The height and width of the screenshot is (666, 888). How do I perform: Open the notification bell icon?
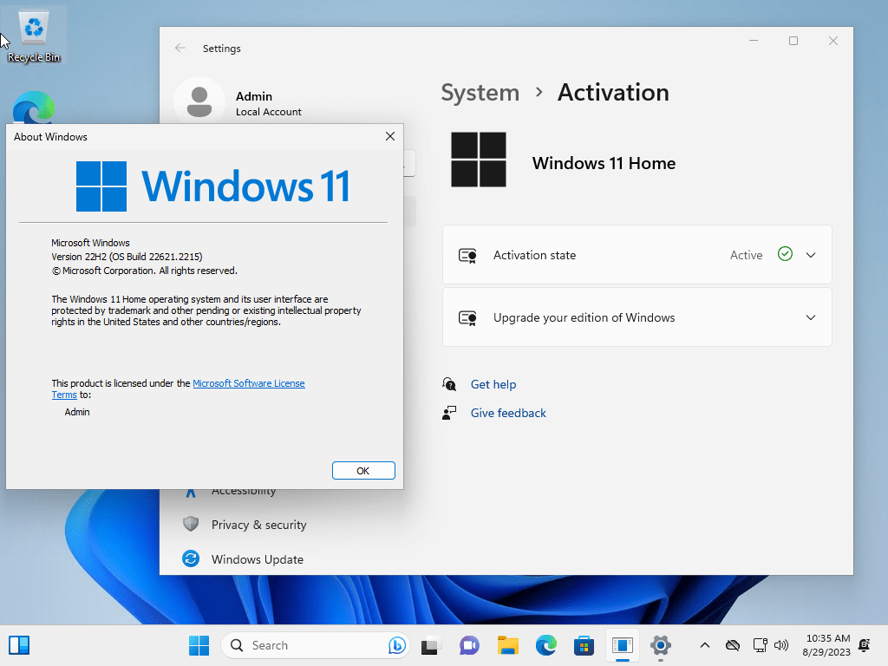click(865, 645)
